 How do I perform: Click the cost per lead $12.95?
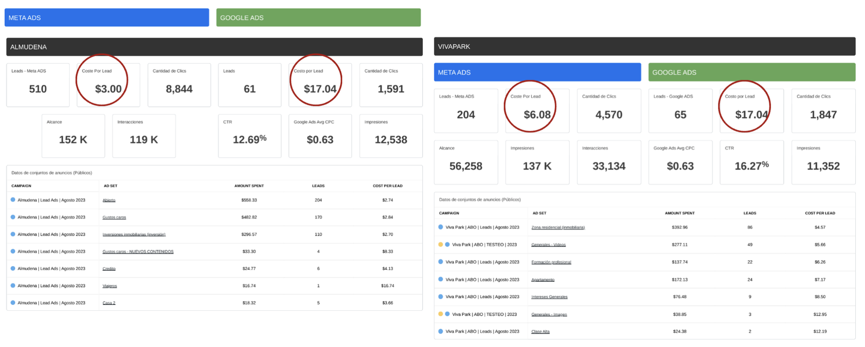click(x=820, y=315)
